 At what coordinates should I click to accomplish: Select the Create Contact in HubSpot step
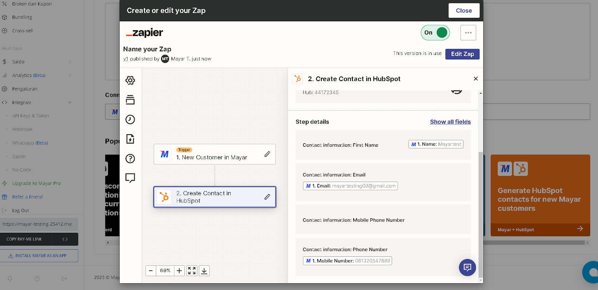215,197
